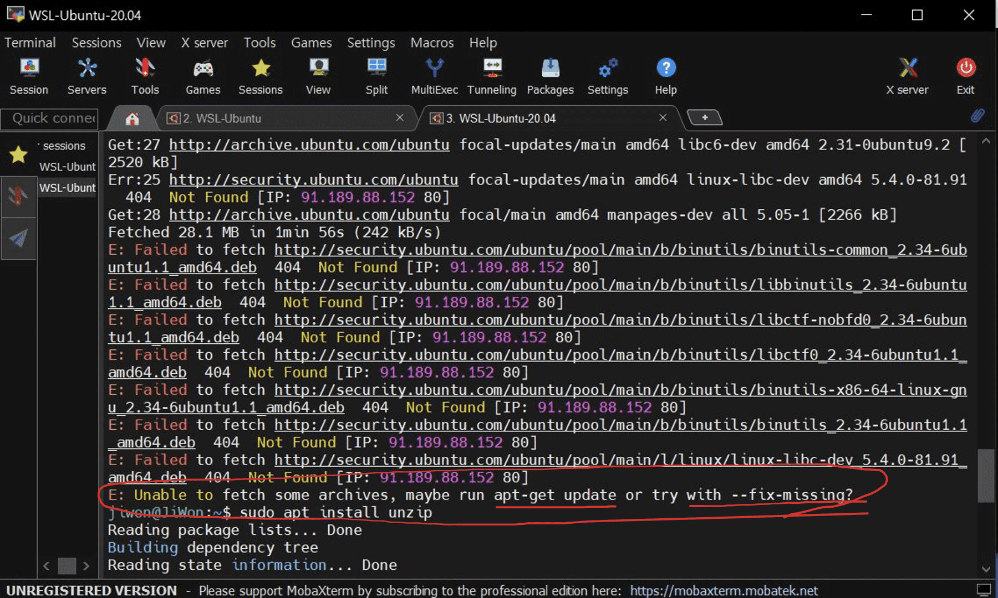Open the X server menu

(204, 43)
